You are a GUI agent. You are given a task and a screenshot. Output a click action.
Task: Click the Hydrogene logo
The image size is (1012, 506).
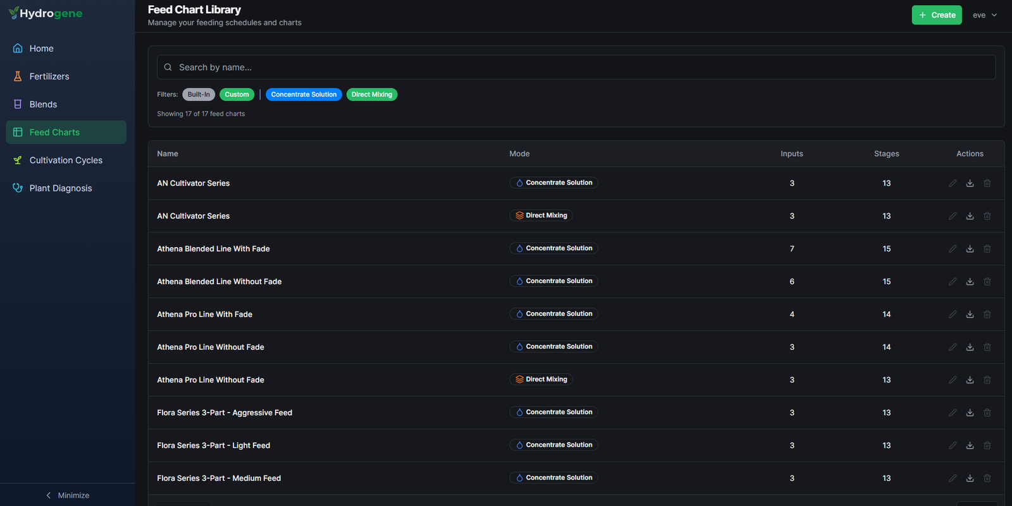pyautogui.click(x=46, y=13)
